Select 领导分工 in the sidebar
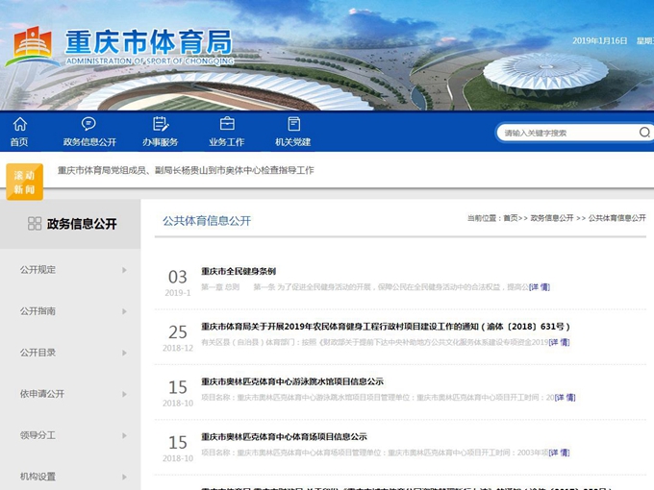 [x=38, y=435]
